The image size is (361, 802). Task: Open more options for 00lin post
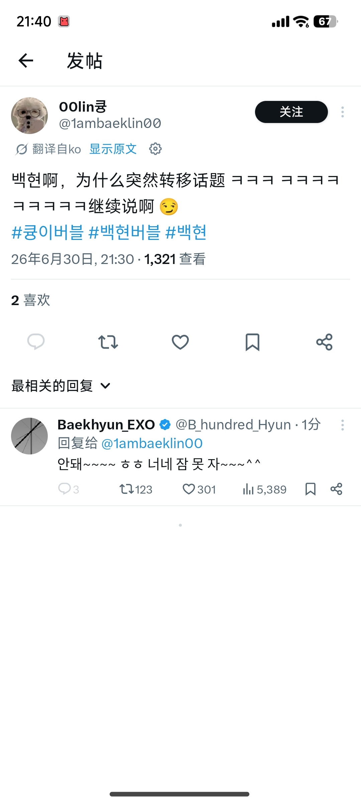(342, 112)
